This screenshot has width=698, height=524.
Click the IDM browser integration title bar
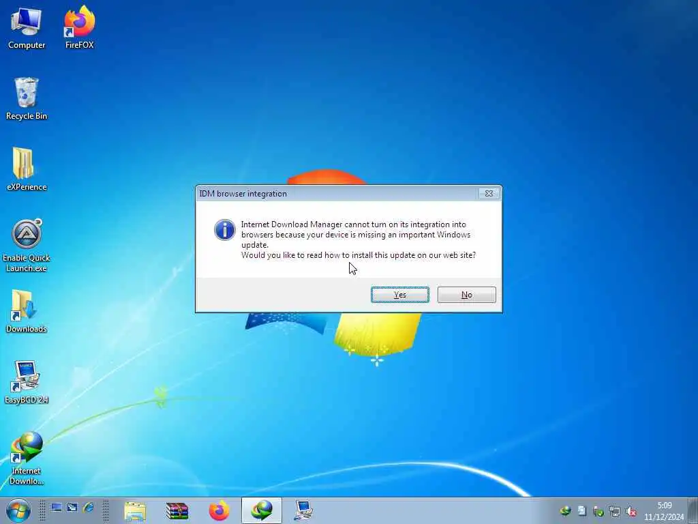[337, 193]
